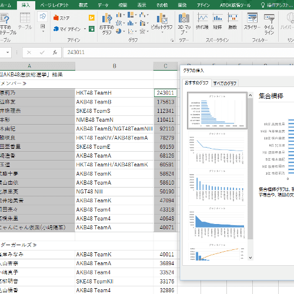Insert a hierarchy chart
This screenshot has height=294, width=294.
coord(131,15)
